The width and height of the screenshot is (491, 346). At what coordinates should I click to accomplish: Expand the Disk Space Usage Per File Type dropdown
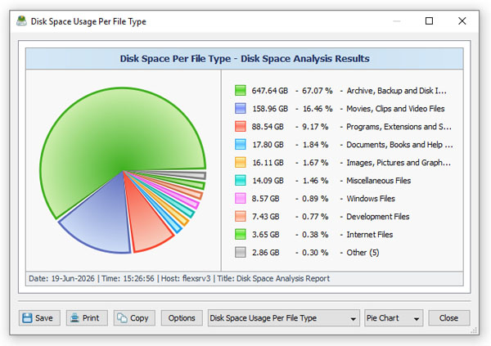[x=284, y=318]
